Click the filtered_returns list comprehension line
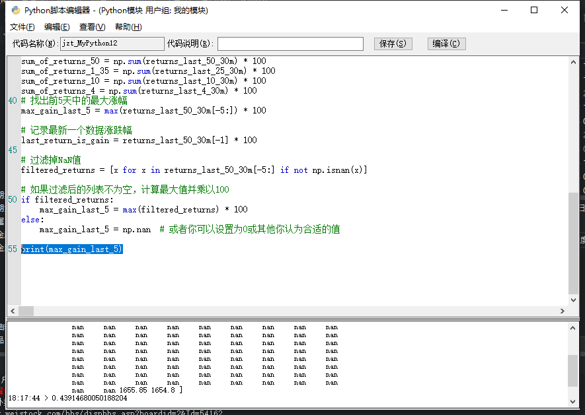 [x=194, y=170]
